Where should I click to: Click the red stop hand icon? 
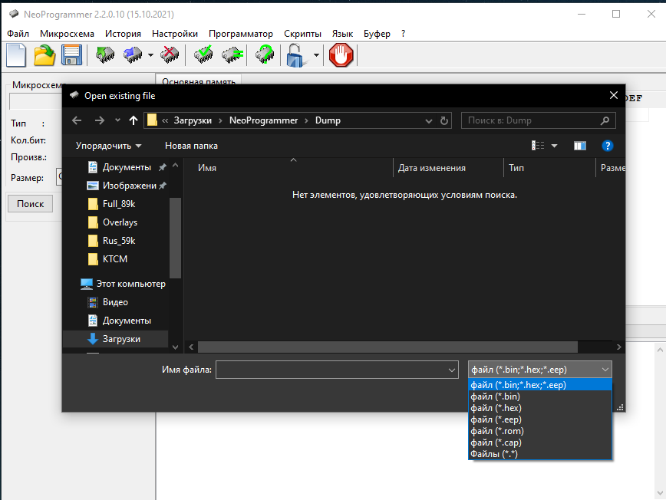(341, 55)
